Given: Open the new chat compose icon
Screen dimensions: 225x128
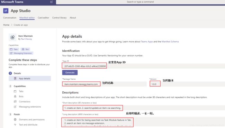Looking at the screenshot, I should (x=51, y=2).
